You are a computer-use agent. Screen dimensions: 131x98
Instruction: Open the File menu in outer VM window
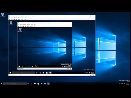point(10,18)
